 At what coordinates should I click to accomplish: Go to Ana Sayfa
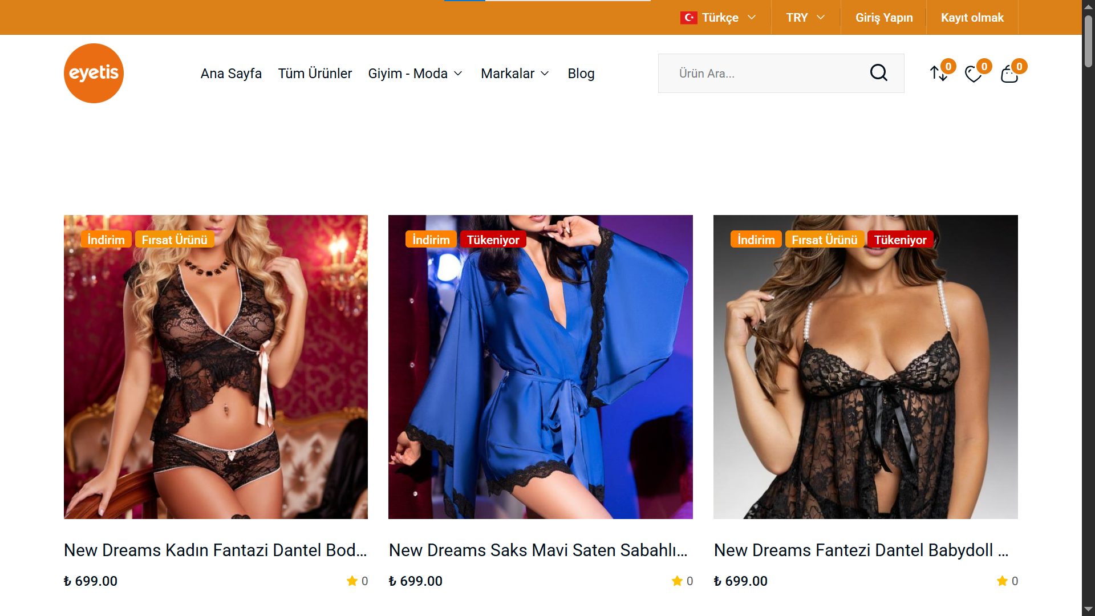click(x=231, y=74)
